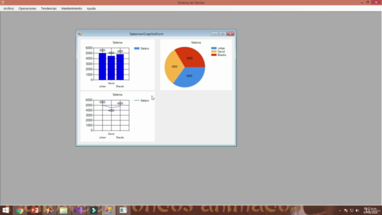This screenshot has width=382, height=215.
Task: Click the Salarios title of the bar chart
Action: tap(118, 42)
